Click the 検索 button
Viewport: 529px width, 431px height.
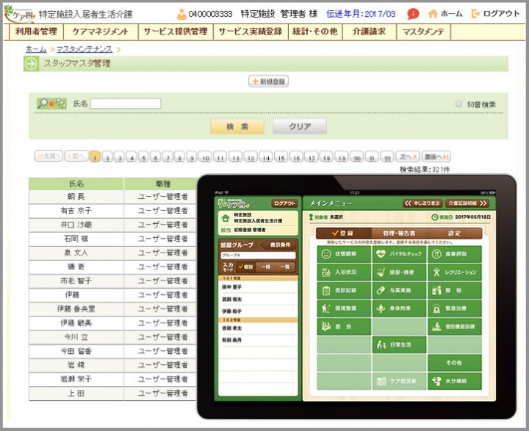click(x=237, y=126)
